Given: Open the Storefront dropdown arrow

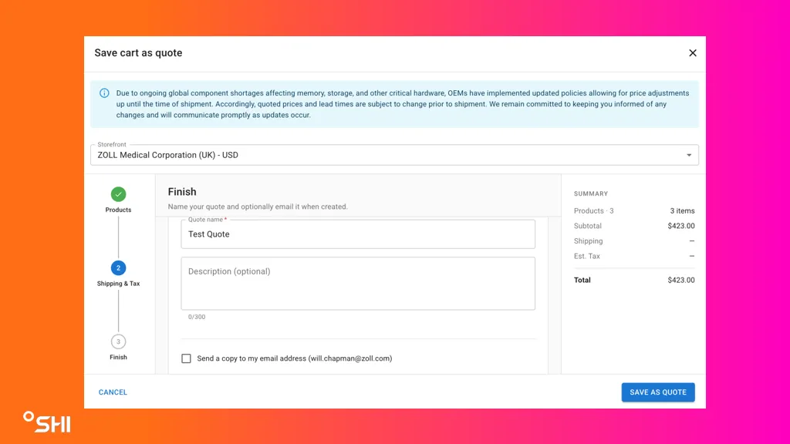Looking at the screenshot, I should point(689,155).
